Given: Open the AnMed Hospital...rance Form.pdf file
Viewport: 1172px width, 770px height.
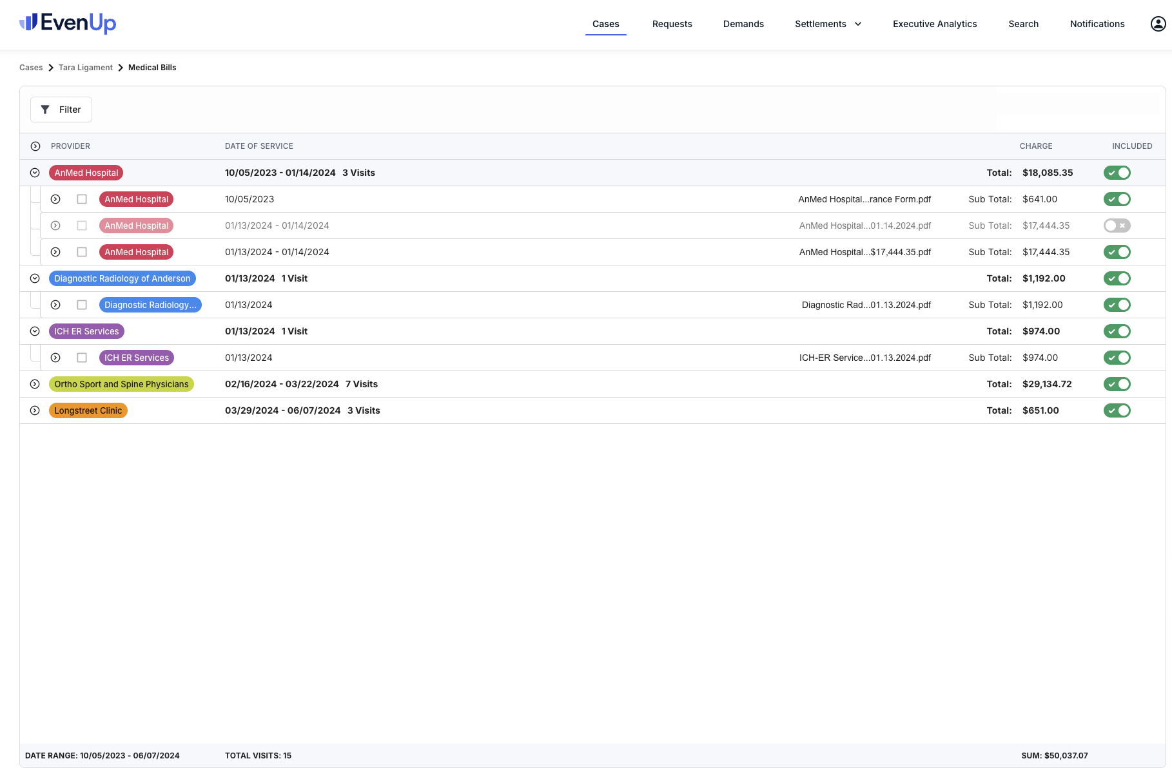Looking at the screenshot, I should click(864, 199).
